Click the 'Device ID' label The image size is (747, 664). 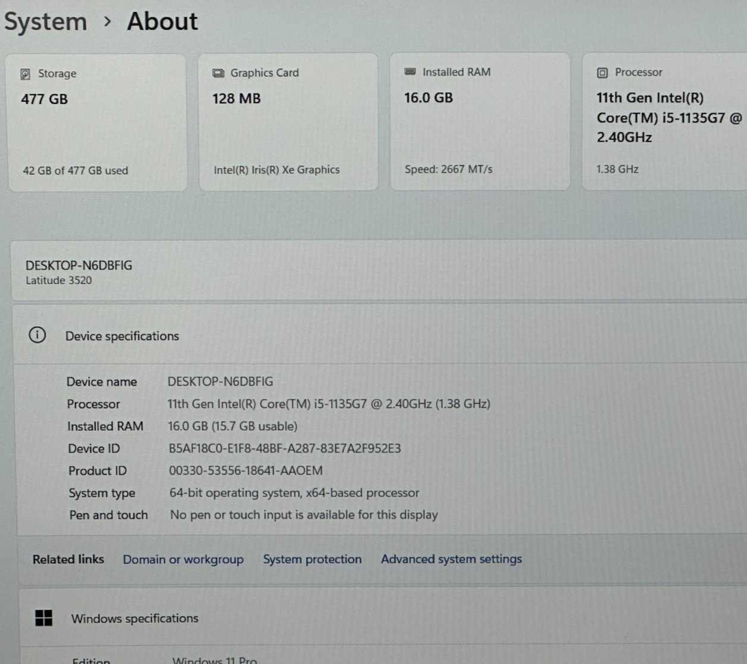[x=94, y=449]
